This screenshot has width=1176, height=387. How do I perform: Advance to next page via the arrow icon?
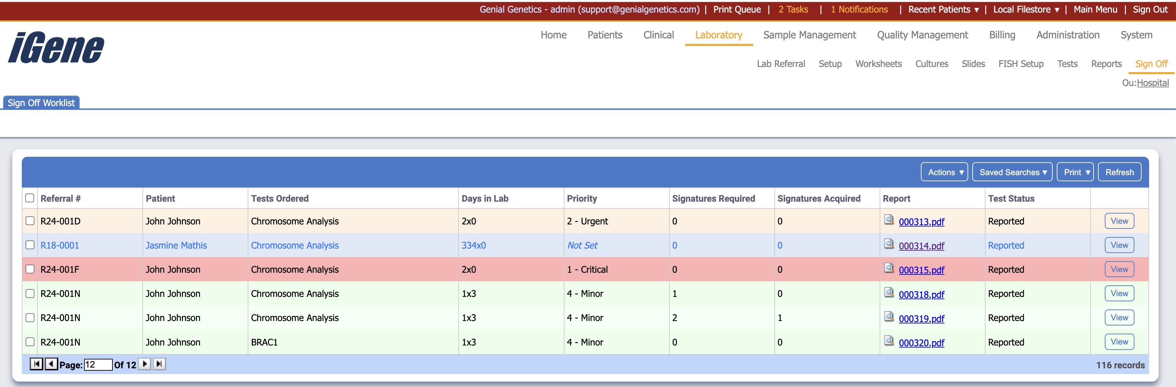(145, 364)
